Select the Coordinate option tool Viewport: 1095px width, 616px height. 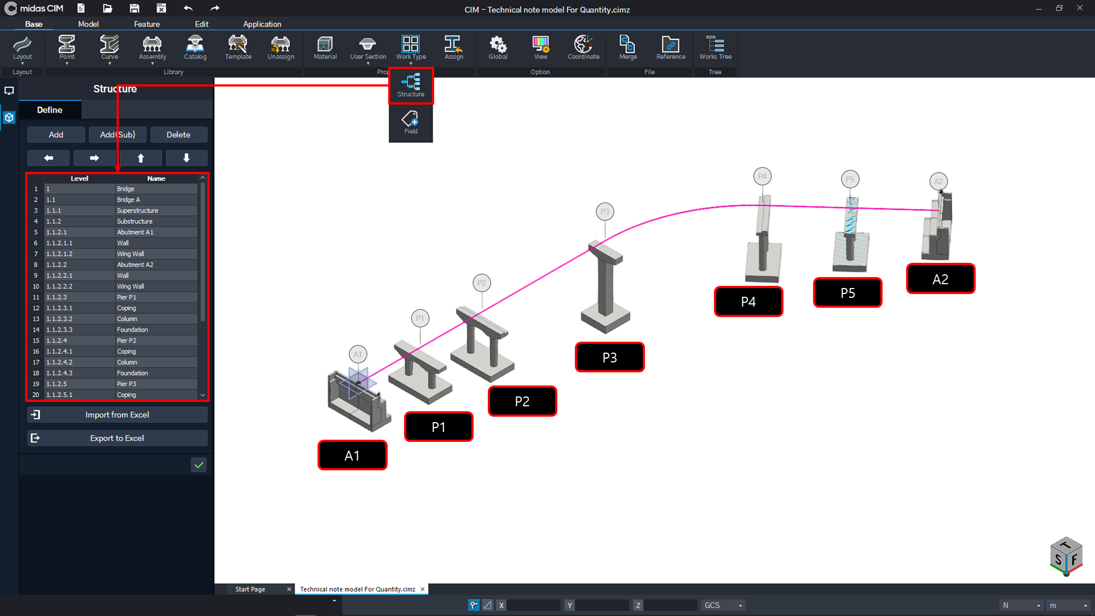583,48
